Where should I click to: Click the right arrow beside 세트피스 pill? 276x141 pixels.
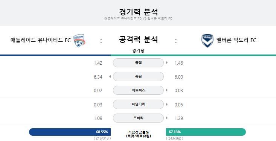(x=167, y=90)
